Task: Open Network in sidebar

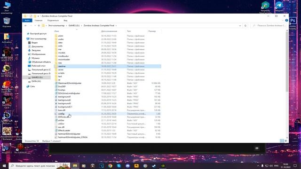Action: 32,86
